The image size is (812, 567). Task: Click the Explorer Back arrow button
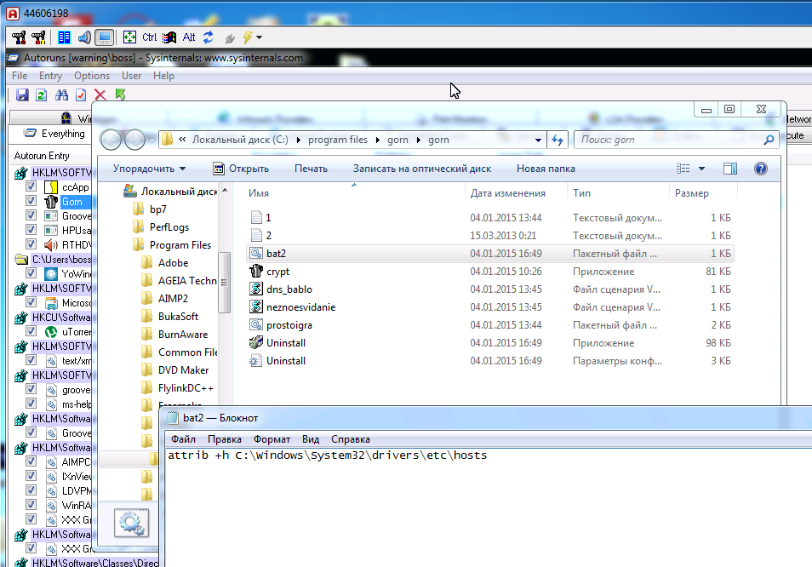click(x=111, y=140)
